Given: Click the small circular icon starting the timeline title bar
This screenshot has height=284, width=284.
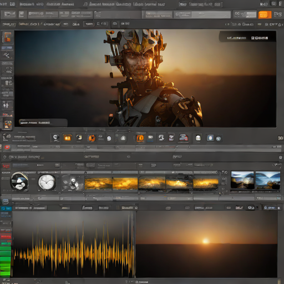Looking at the screenshot, I should click(x=5, y=157).
